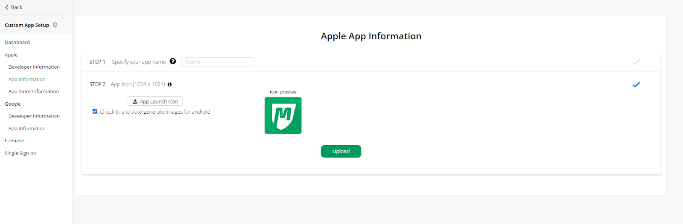This screenshot has width=683, height=224.
Task: Click the green icon preview thumbnail
Action: pyautogui.click(x=283, y=115)
